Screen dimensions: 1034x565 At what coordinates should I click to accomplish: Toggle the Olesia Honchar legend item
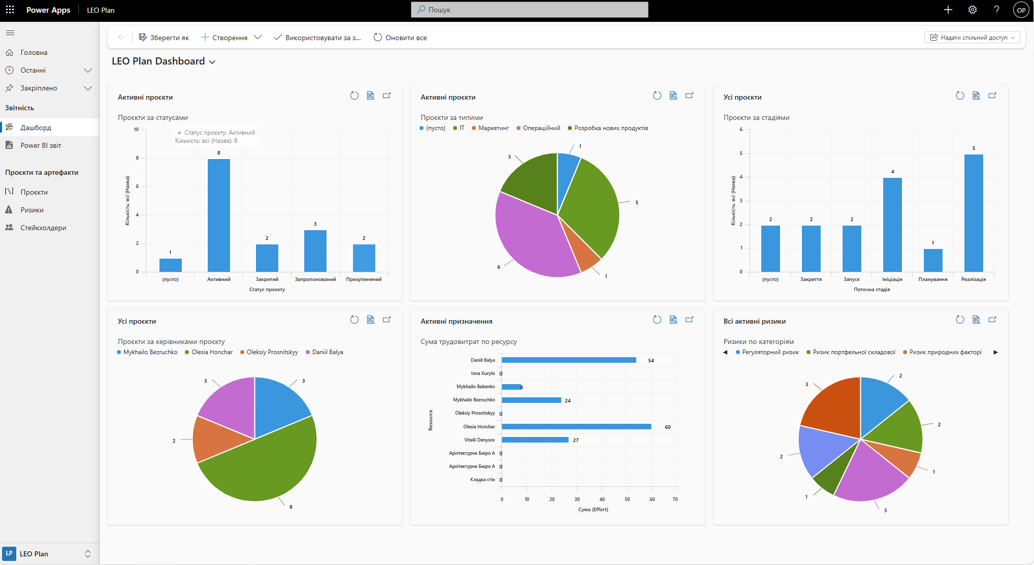209,352
